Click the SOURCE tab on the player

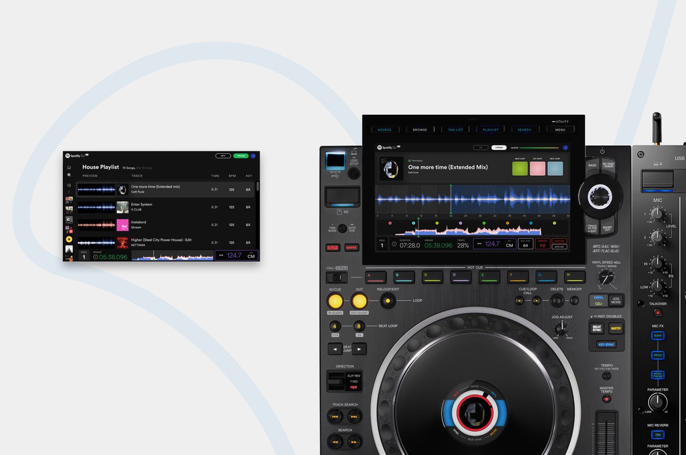(x=385, y=130)
